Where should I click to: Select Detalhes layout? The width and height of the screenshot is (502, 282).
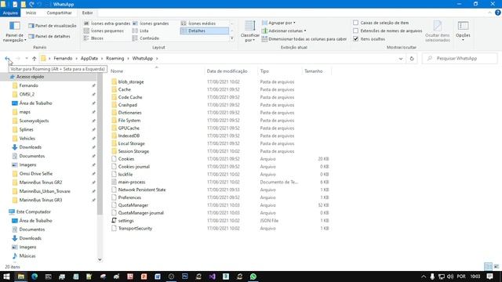[204, 31]
